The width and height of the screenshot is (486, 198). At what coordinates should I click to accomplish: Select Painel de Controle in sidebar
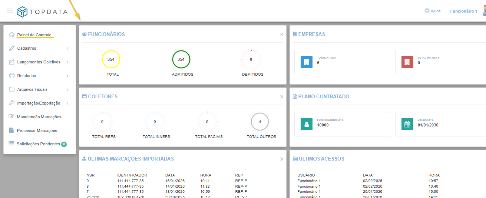coord(34,35)
